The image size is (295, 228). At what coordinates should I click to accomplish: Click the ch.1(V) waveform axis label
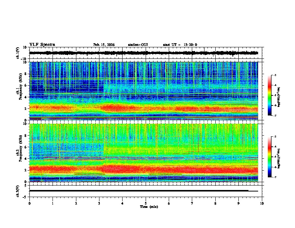tap(18, 53)
